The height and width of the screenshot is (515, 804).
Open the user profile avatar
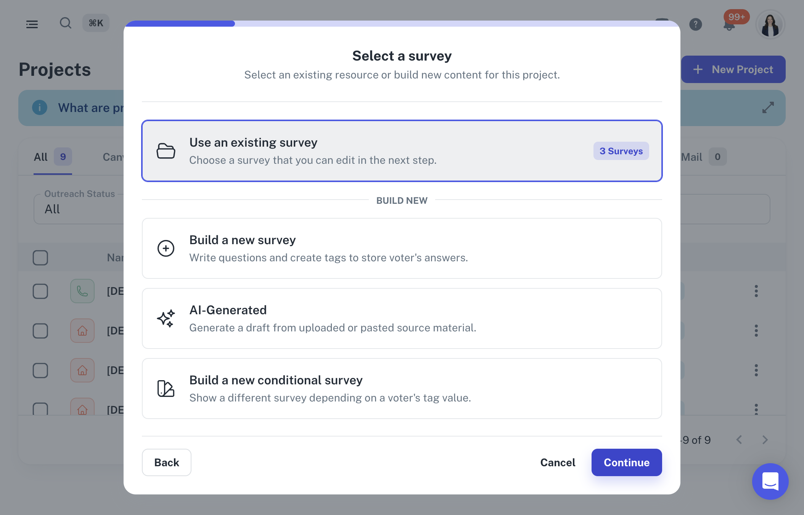pos(770,24)
